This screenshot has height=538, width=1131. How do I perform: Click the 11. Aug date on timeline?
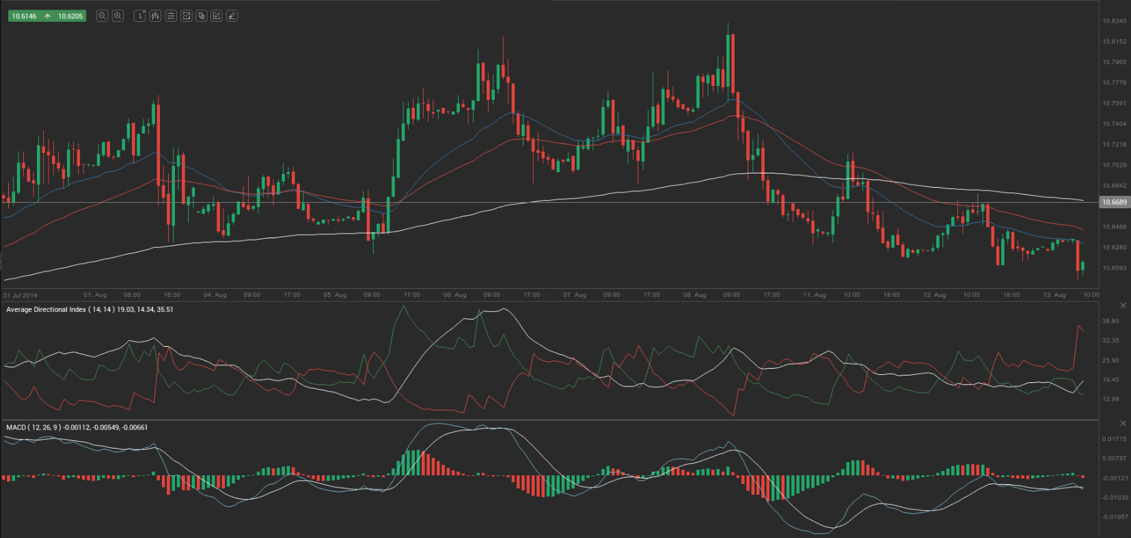tap(815, 295)
